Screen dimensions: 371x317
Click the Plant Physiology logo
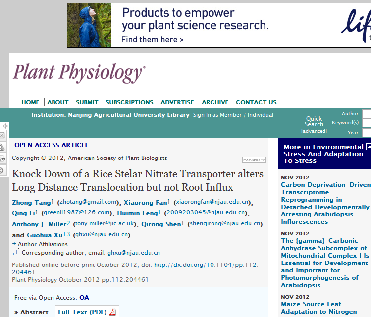pyautogui.click(x=79, y=72)
